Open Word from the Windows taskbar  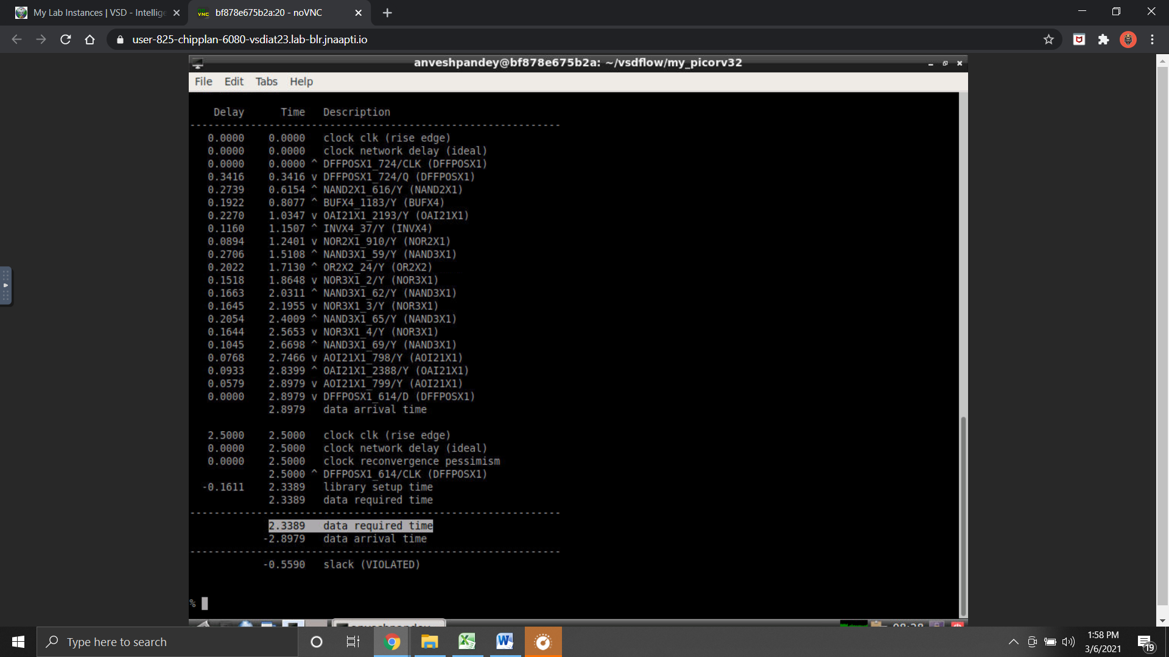pyautogui.click(x=504, y=642)
